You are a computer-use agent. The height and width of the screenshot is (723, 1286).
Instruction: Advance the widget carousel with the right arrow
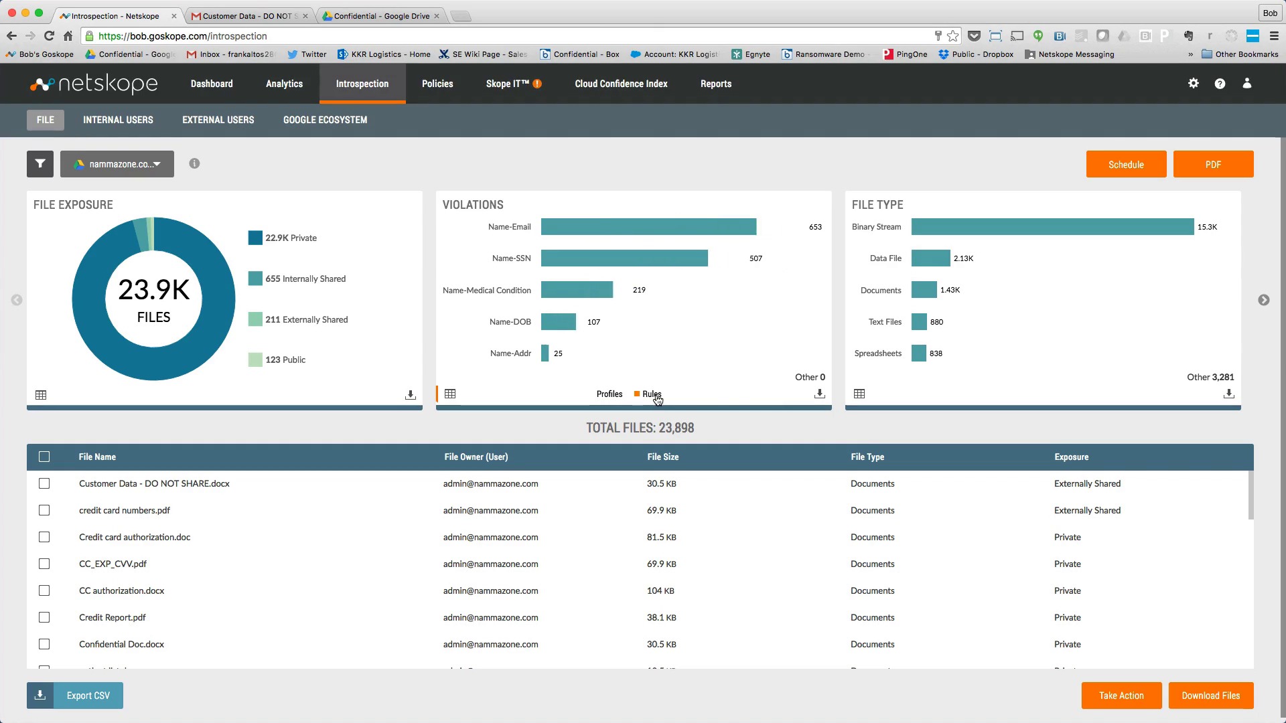tap(1264, 300)
